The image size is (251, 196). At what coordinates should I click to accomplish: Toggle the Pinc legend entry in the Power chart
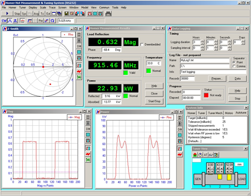tap(166, 117)
